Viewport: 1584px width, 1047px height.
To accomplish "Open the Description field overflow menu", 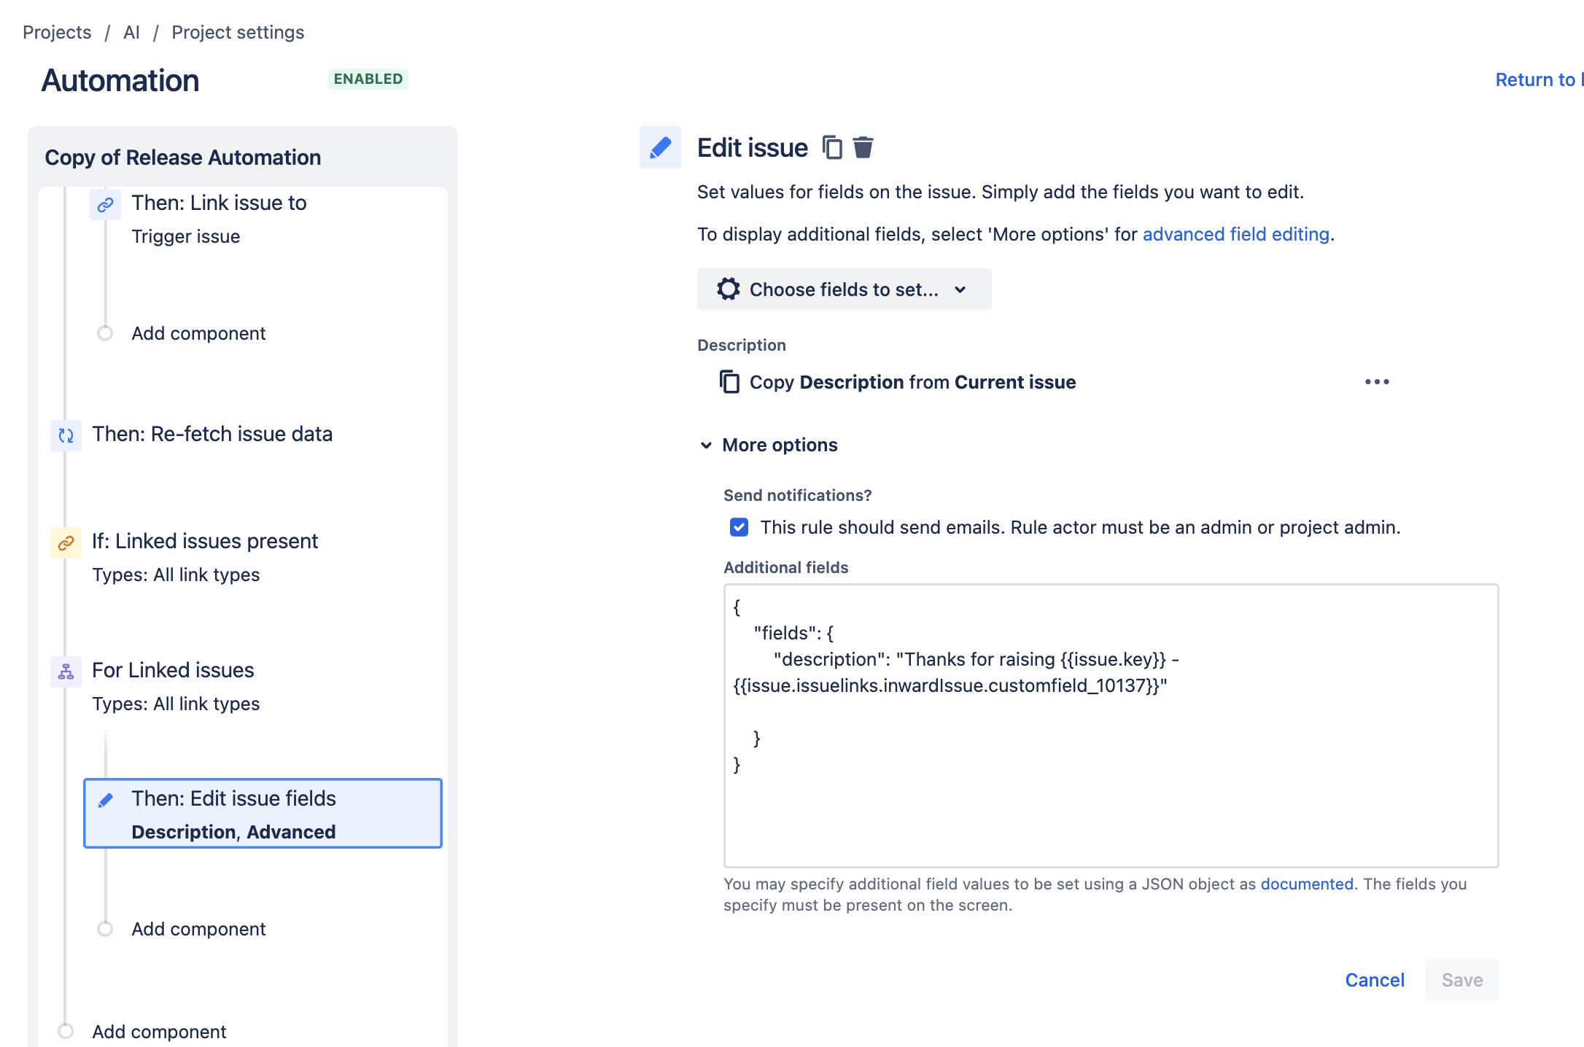I will 1376,381.
